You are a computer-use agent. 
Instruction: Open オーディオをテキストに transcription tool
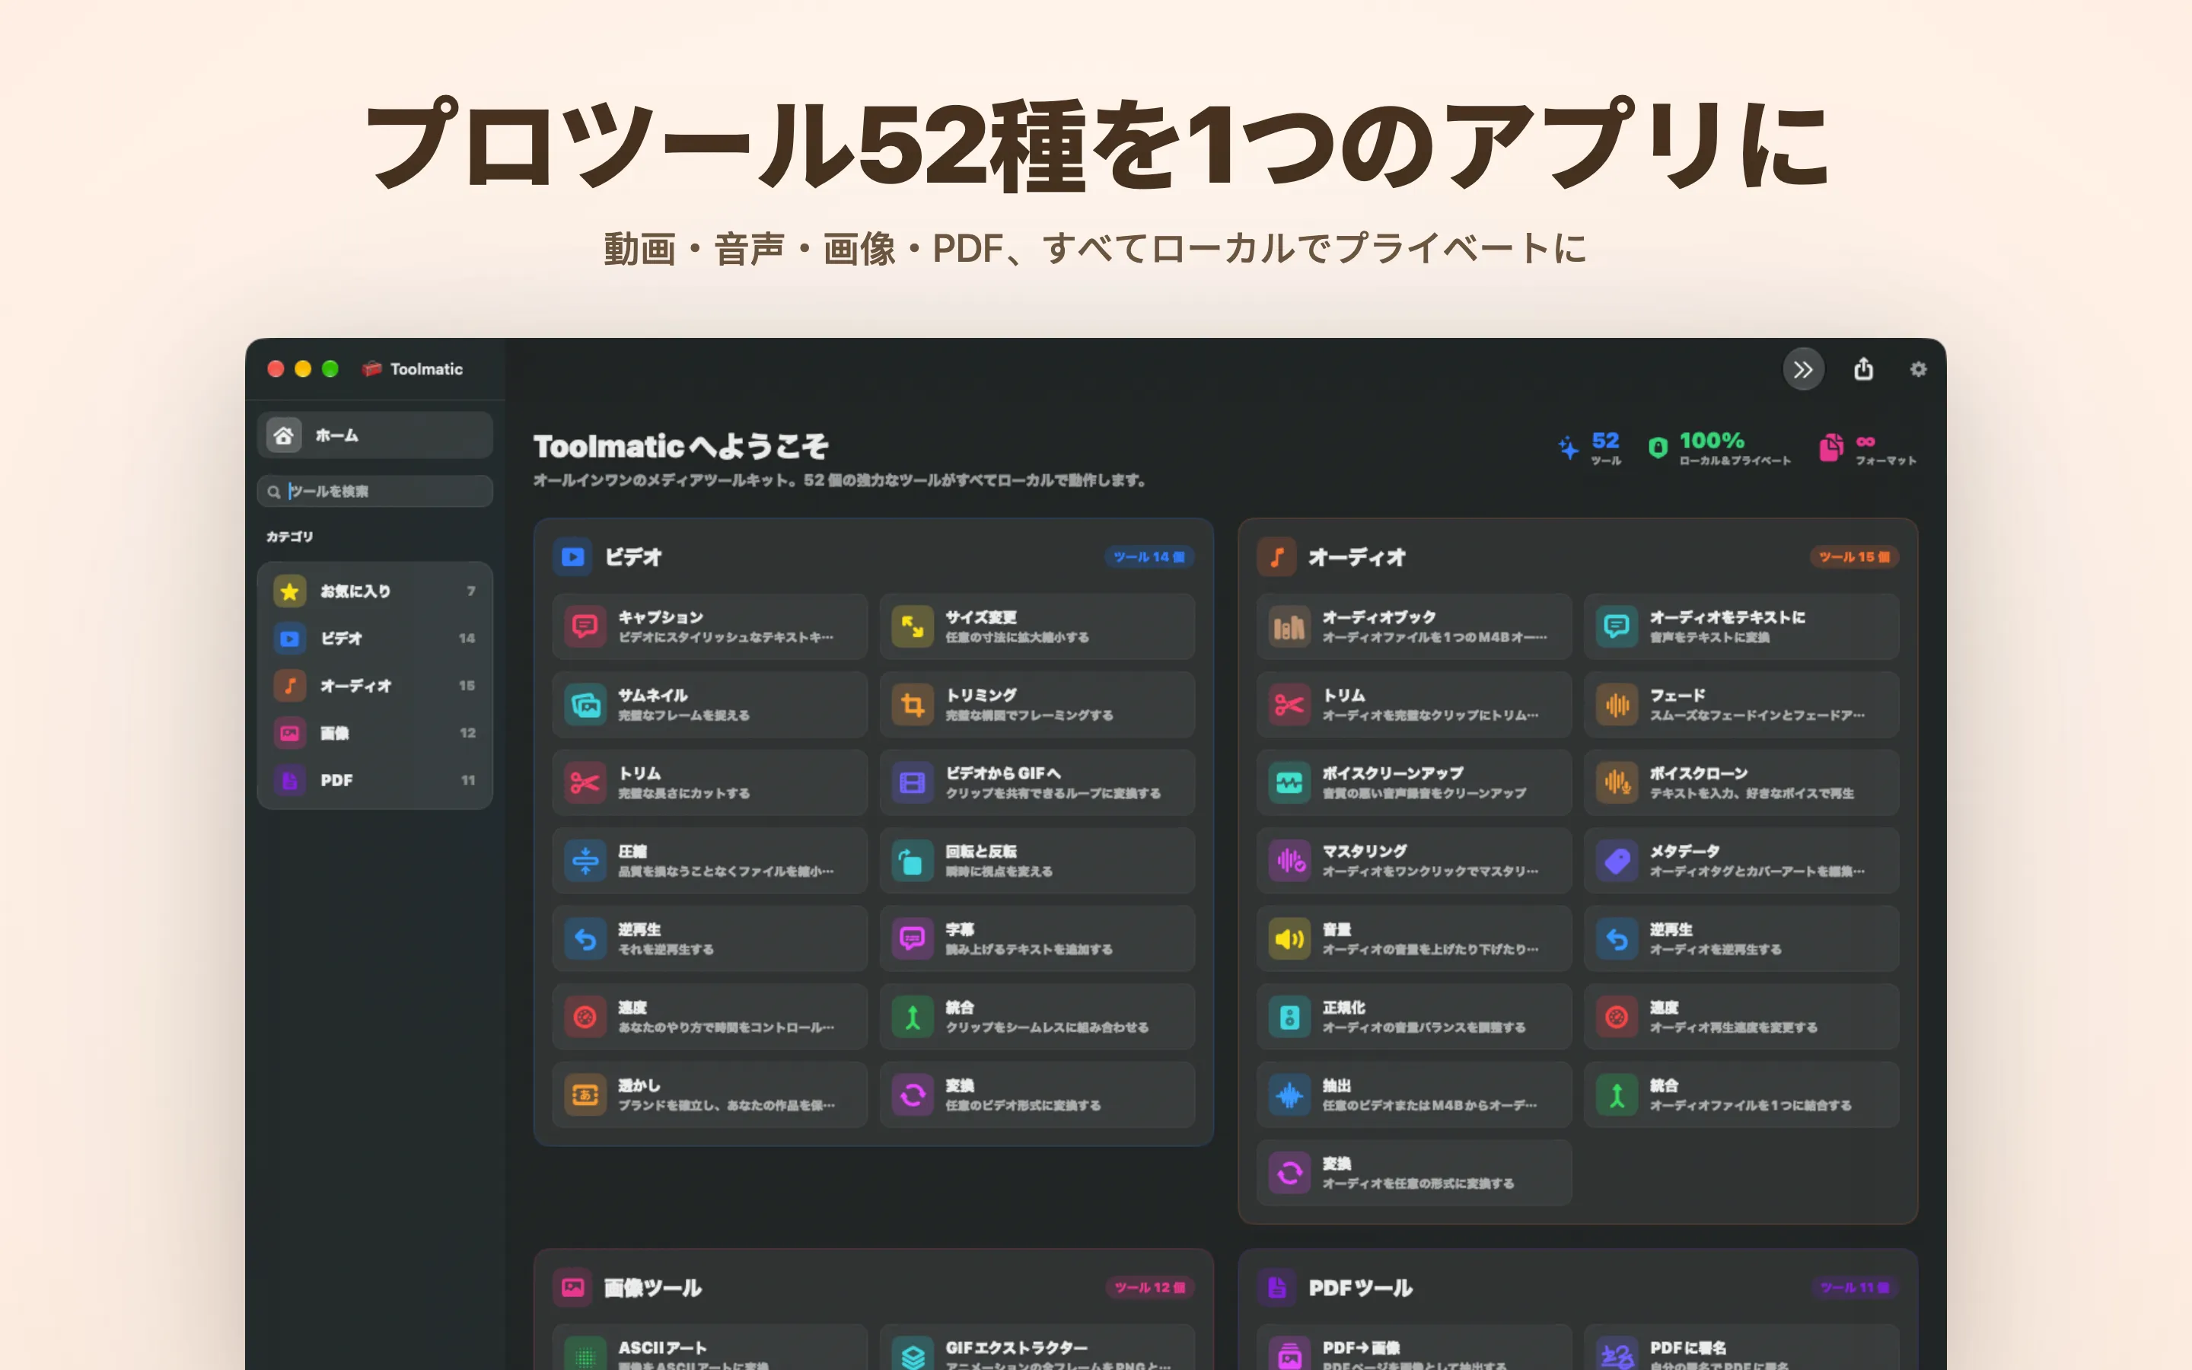click(1741, 626)
